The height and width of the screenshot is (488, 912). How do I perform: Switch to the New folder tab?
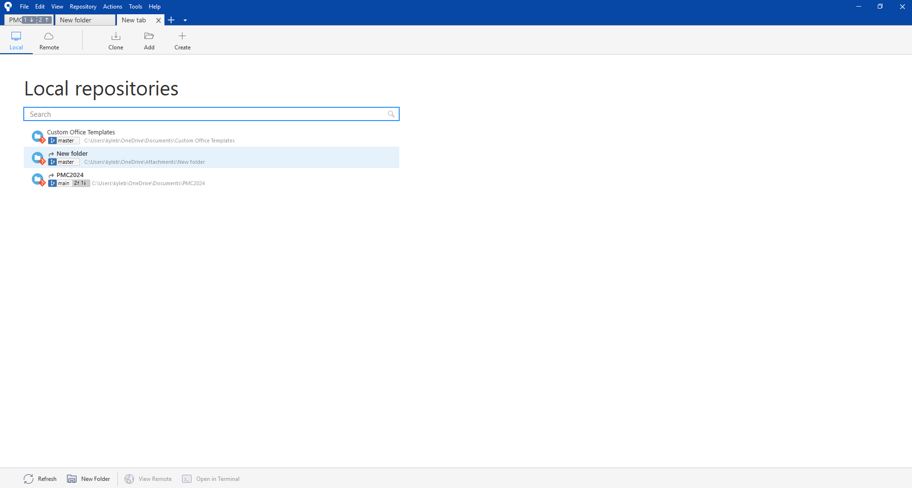(x=85, y=20)
